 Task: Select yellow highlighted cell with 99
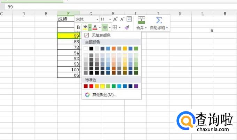click(x=69, y=36)
